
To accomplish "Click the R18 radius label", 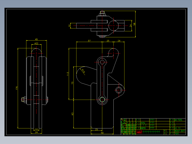I will click(83, 71).
